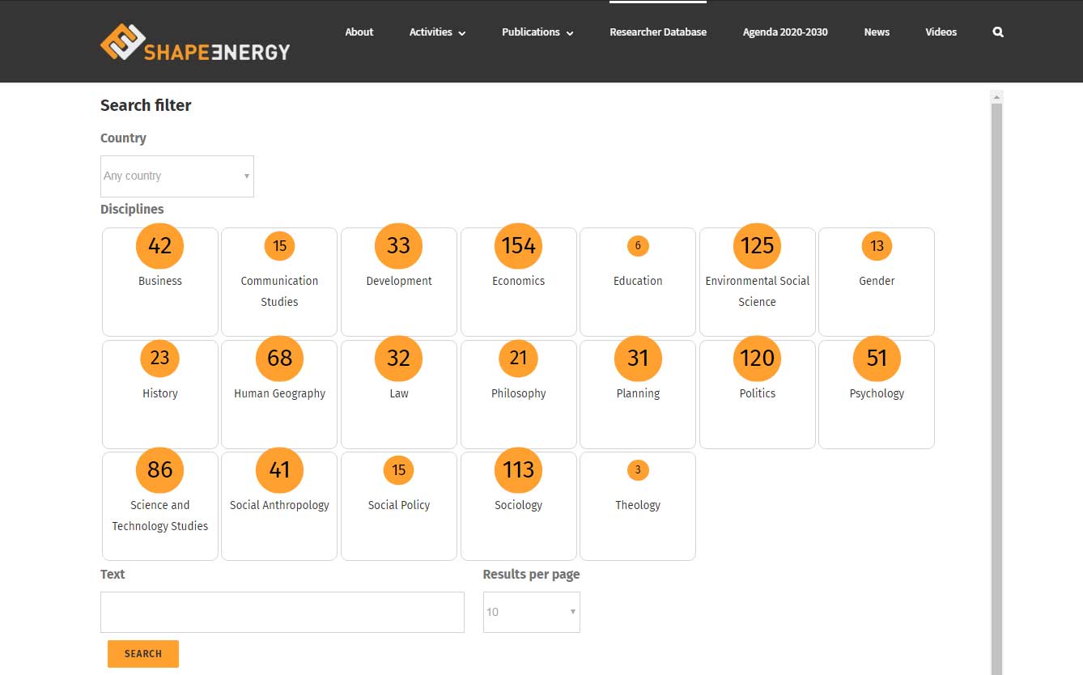Go to Researcher Database tab

658,32
